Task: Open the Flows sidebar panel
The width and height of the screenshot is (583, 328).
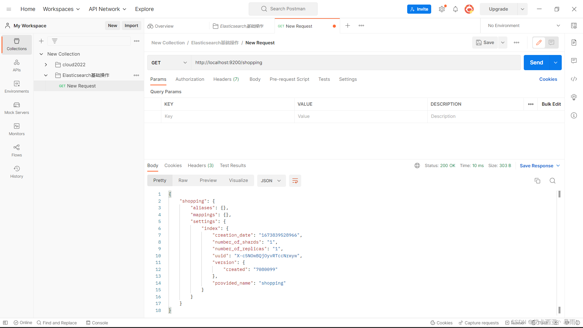Action: coord(17,151)
